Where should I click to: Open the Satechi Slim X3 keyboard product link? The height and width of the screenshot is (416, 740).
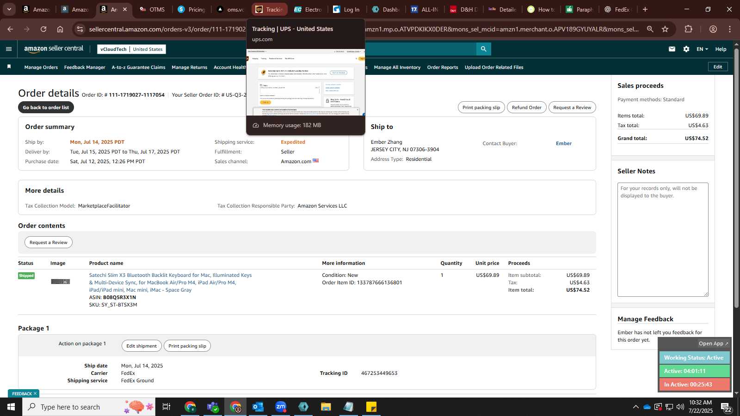click(x=170, y=282)
